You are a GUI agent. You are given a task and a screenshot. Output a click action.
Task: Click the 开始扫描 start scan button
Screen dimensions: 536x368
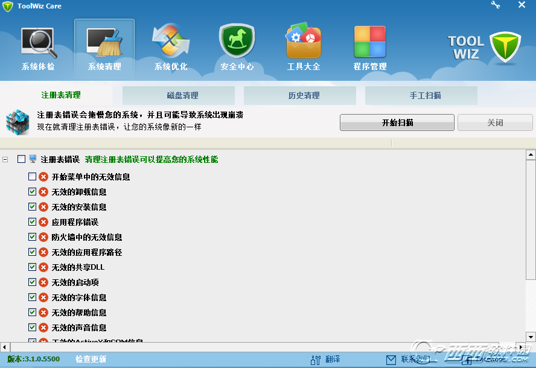tap(397, 122)
